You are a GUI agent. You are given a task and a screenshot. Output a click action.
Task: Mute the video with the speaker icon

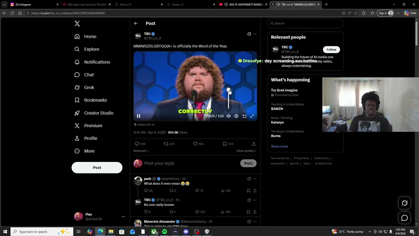point(228,116)
